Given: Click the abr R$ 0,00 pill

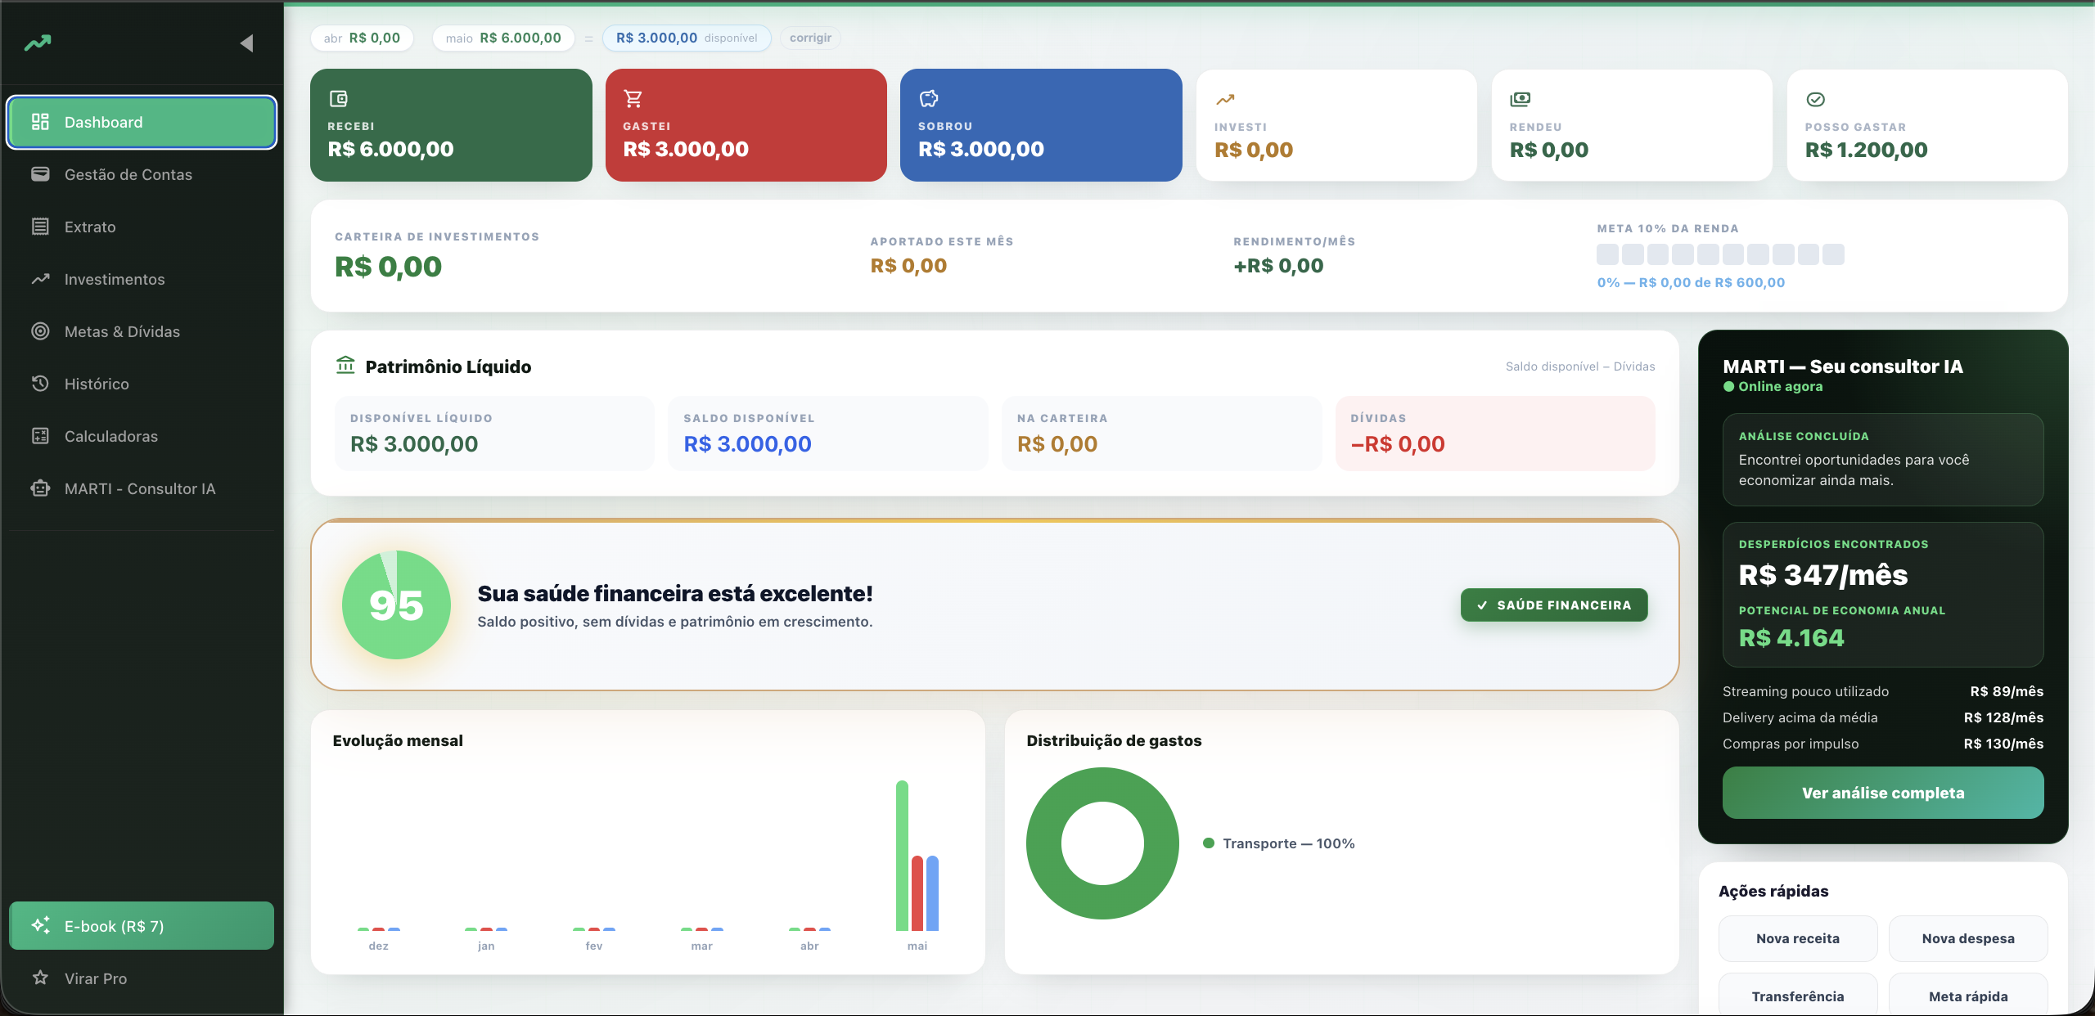Looking at the screenshot, I should (362, 38).
